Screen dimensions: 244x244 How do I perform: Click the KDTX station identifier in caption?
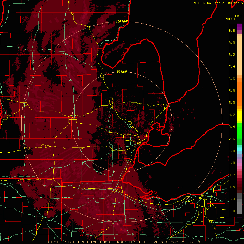159,242
